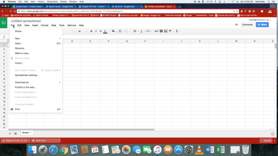Open the account email dropdown
This screenshot has height=156, width=278.
pyautogui.click(x=260, y=20)
